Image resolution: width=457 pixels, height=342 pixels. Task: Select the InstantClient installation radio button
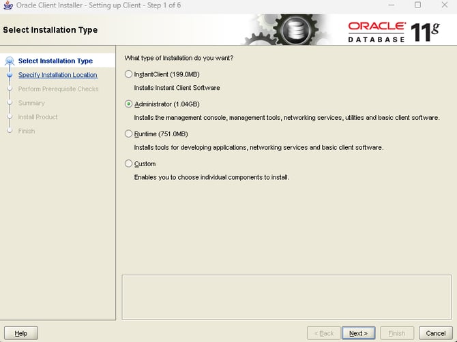(x=129, y=74)
